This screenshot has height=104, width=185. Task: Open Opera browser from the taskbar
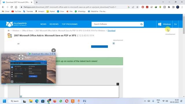[x=67, y=101]
